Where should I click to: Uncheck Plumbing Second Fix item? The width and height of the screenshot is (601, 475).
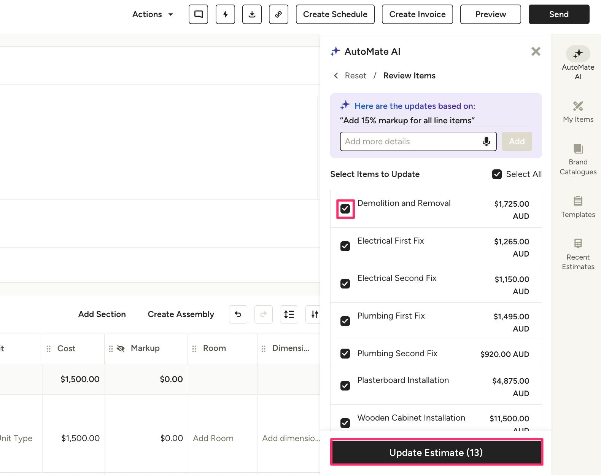[x=345, y=354]
